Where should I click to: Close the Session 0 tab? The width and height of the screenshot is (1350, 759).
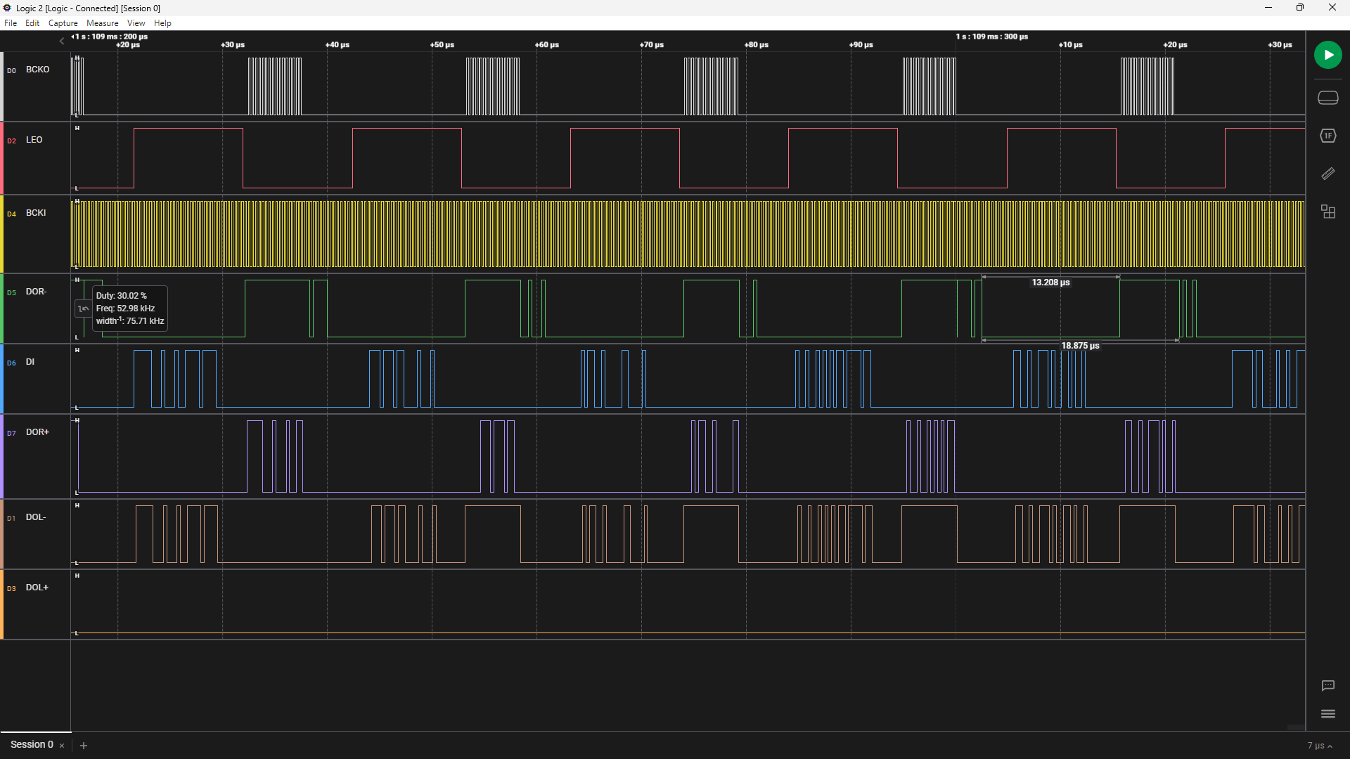62,746
